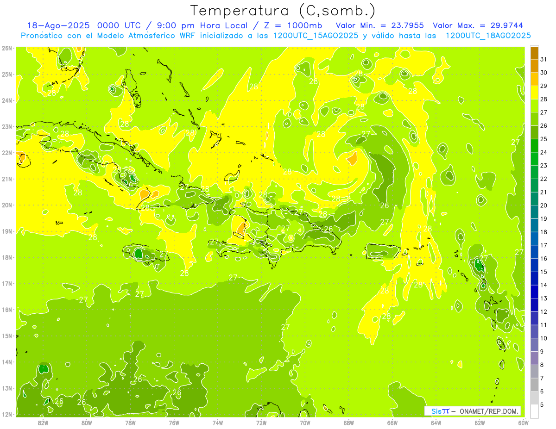Click the legend value 24
This screenshot has height=429, width=556.
tap(543, 152)
